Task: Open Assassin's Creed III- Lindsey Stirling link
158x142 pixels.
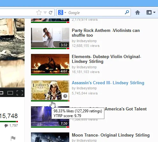Action: click(108, 83)
